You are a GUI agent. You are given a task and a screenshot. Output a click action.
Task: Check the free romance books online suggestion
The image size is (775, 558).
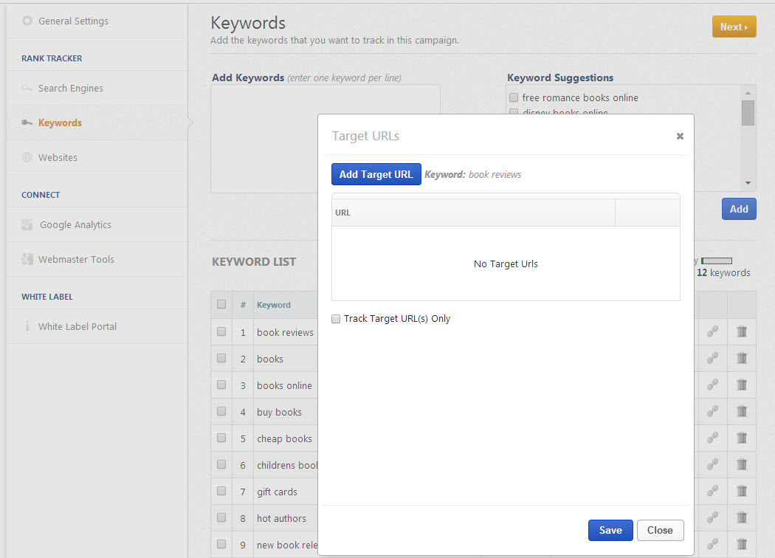pos(514,97)
